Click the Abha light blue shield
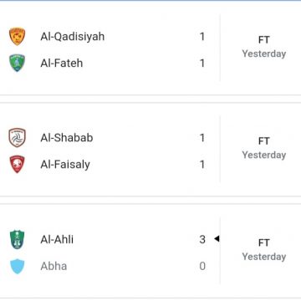Image resolution: width=301 pixels, height=301 pixels. pos(17,266)
